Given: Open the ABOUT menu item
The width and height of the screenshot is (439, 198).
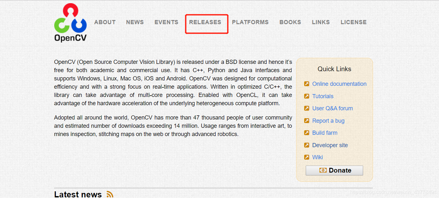Looking at the screenshot, I should (x=105, y=22).
